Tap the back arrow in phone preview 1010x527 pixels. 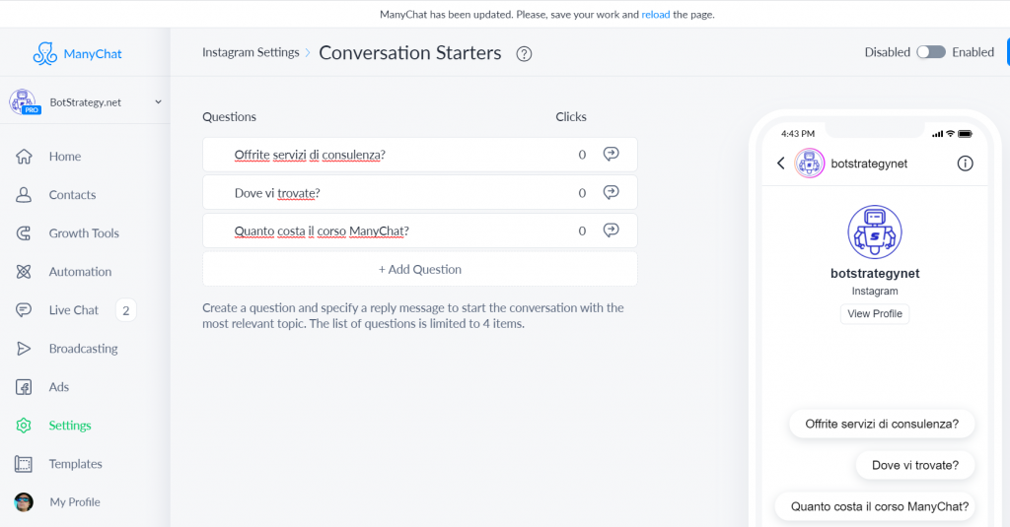pyautogui.click(x=781, y=164)
